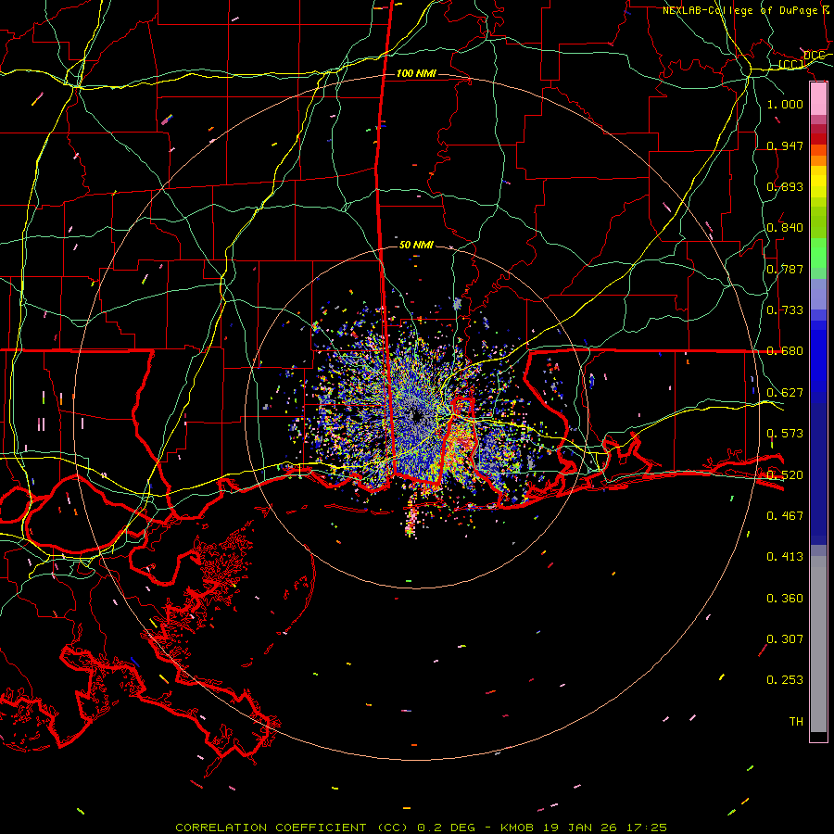Click the TH label on the legend
Image resolution: width=834 pixels, height=834 pixels.
(x=796, y=722)
